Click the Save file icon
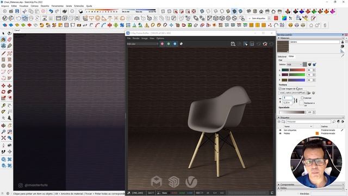This screenshot has height=196, width=348. pyautogui.click(x=17, y=11)
